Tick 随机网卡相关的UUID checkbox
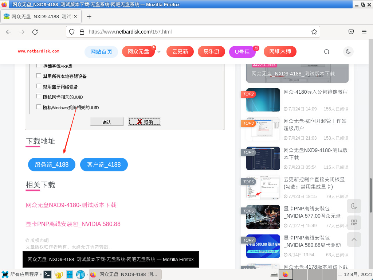The width and height of the screenshot is (373, 280). tap(39, 96)
